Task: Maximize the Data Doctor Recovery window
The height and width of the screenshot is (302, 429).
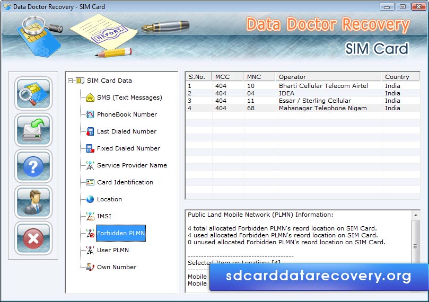Action: pos(402,6)
